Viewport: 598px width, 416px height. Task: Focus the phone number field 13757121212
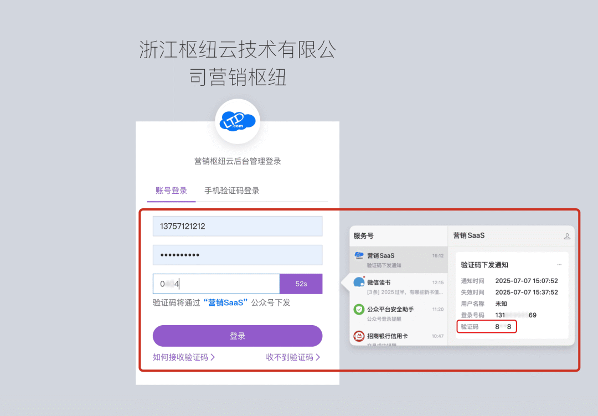coord(238,227)
